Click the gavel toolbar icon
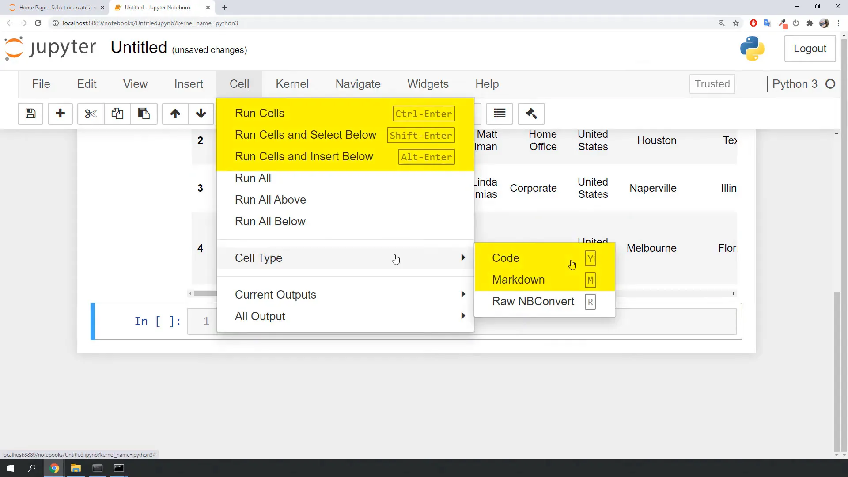Image resolution: width=848 pixels, height=477 pixels. (x=531, y=114)
